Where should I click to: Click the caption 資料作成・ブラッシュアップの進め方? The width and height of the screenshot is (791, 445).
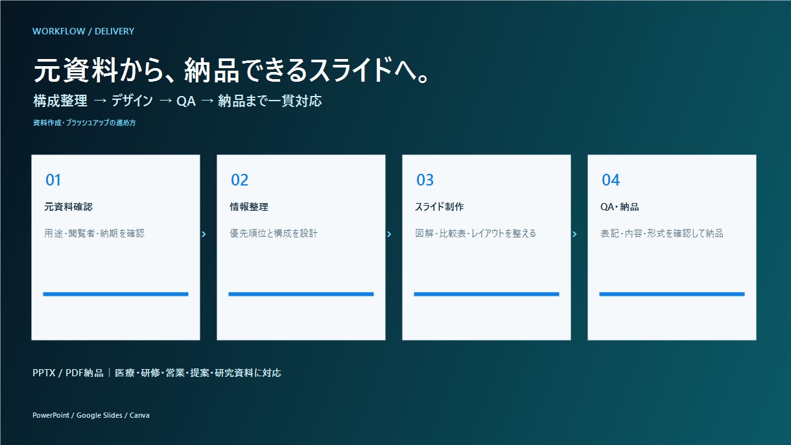[x=84, y=123]
